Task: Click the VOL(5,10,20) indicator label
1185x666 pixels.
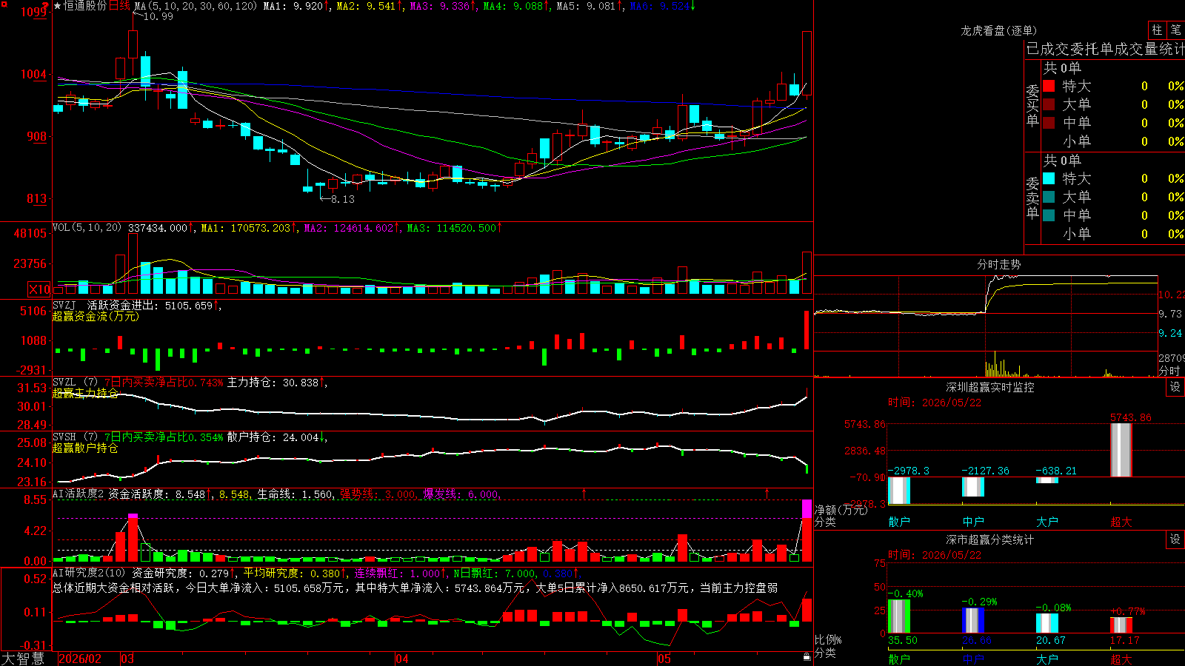Action: (87, 228)
